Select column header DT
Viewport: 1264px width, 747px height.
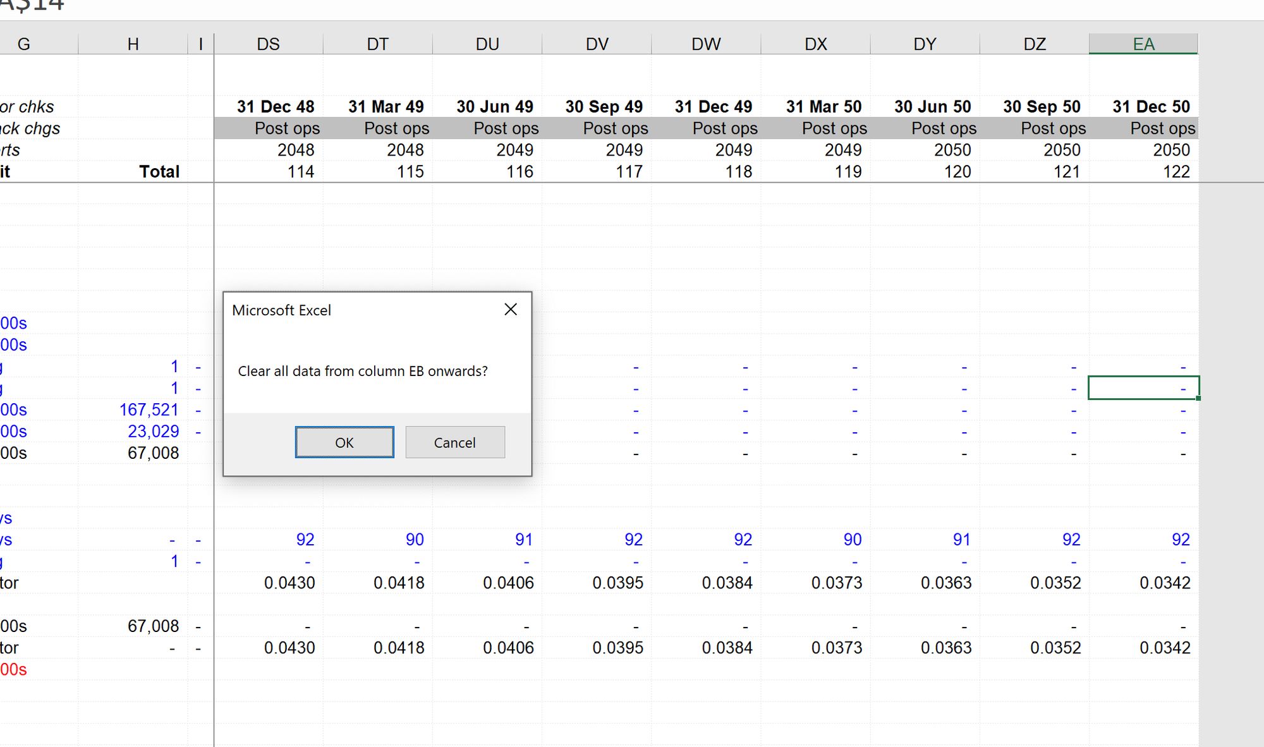pyautogui.click(x=377, y=44)
